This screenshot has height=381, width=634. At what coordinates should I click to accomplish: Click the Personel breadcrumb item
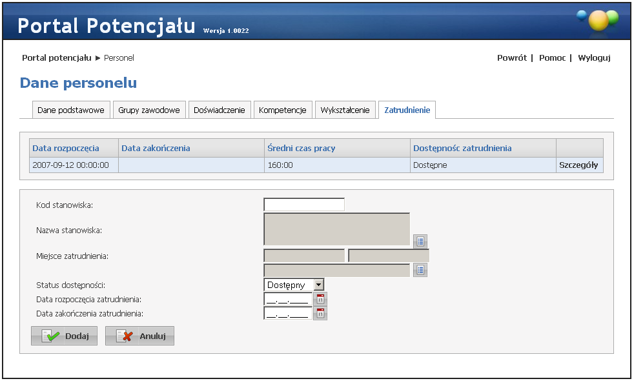(x=119, y=58)
